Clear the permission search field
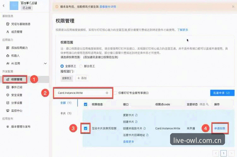 [107, 93]
